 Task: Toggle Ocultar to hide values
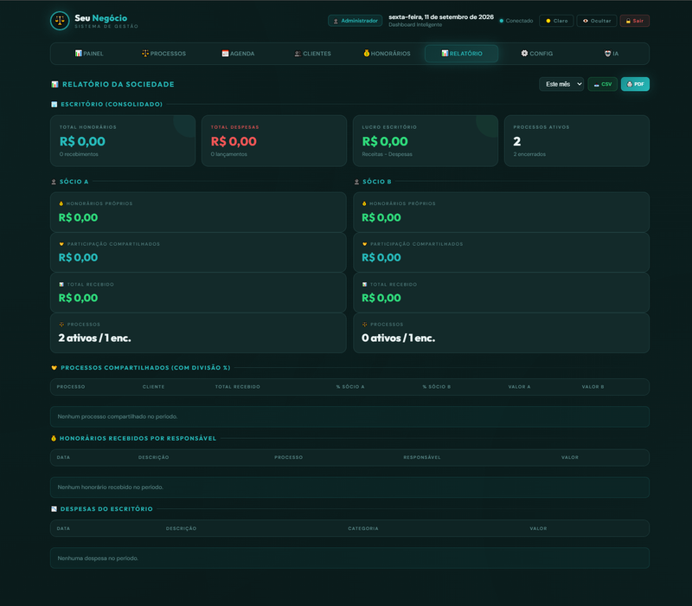click(597, 21)
